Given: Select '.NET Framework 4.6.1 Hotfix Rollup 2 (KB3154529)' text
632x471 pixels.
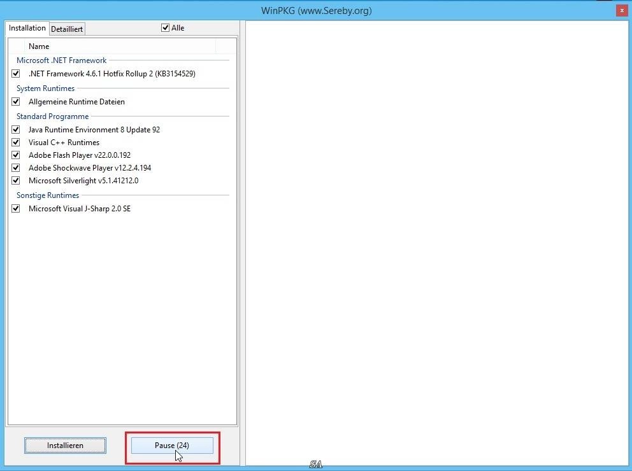Looking at the screenshot, I should point(112,74).
